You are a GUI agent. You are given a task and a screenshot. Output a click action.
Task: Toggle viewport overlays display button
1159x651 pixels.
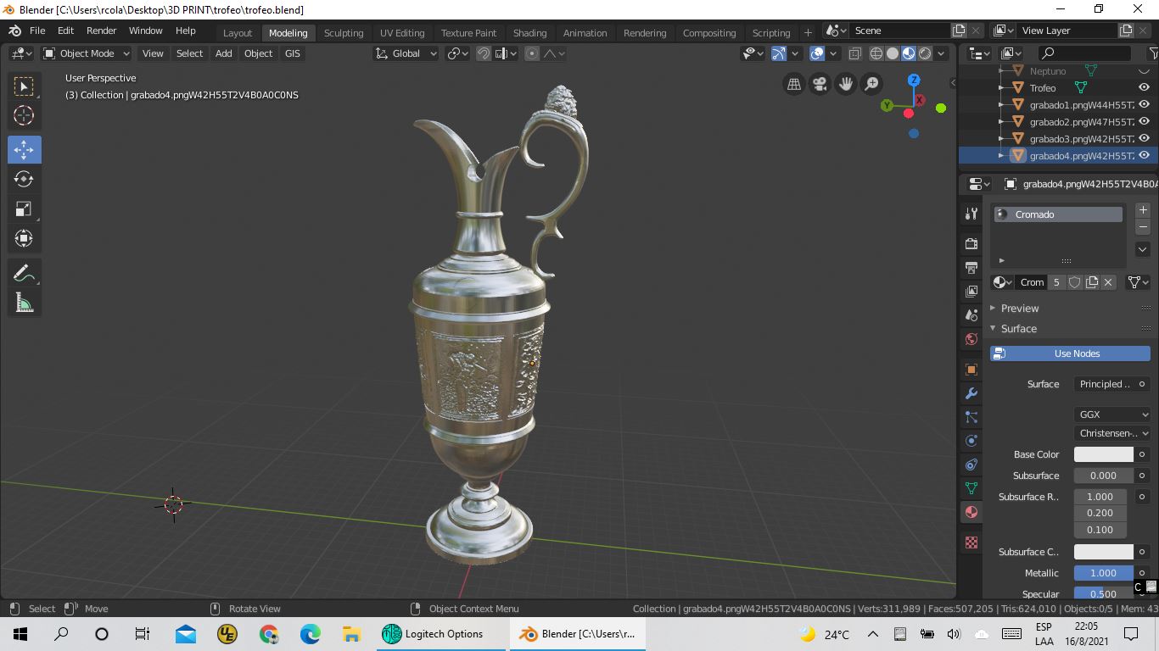(x=817, y=53)
